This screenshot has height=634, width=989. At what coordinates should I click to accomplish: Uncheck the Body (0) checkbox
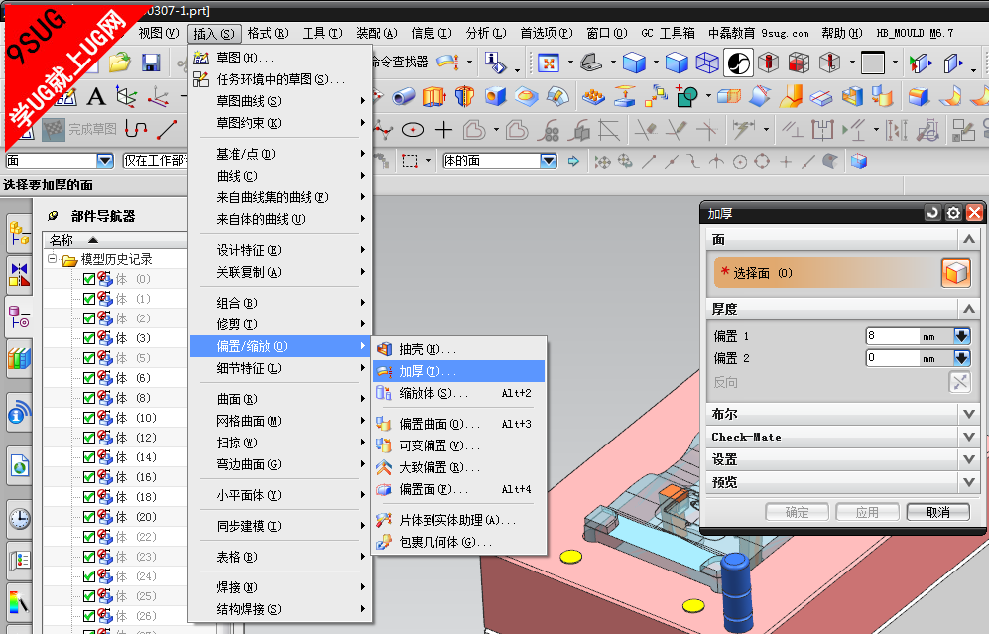[x=89, y=279]
